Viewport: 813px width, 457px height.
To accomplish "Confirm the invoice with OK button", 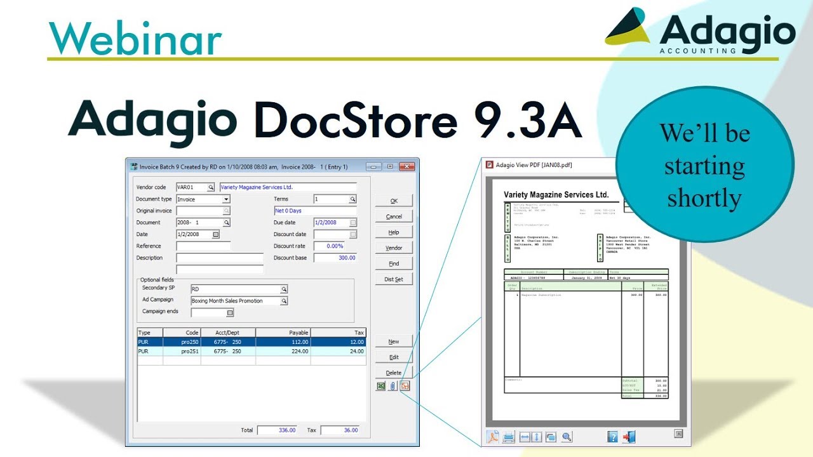I will (x=394, y=201).
